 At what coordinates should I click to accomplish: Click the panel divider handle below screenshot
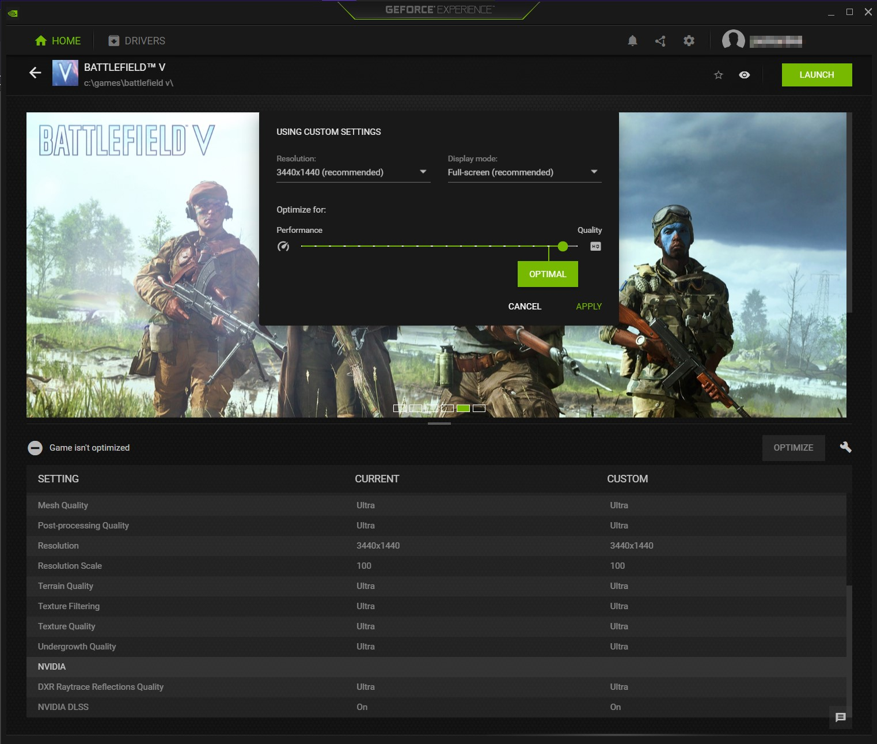click(x=439, y=424)
